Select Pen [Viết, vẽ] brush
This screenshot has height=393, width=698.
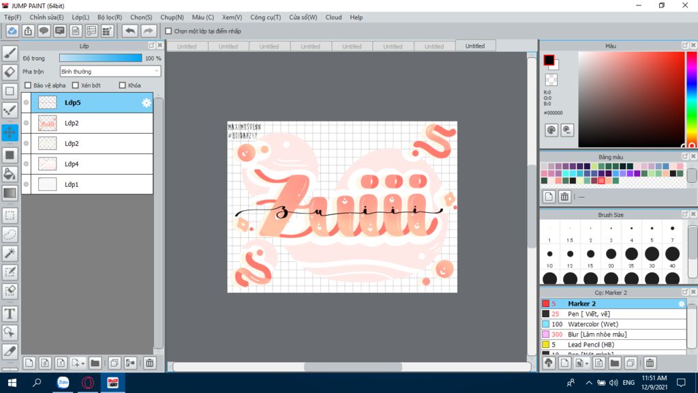pyautogui.click(x=613, y=314)
